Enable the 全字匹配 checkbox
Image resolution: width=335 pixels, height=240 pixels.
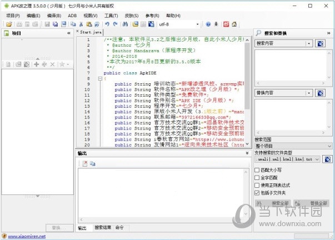click(257, 178)
